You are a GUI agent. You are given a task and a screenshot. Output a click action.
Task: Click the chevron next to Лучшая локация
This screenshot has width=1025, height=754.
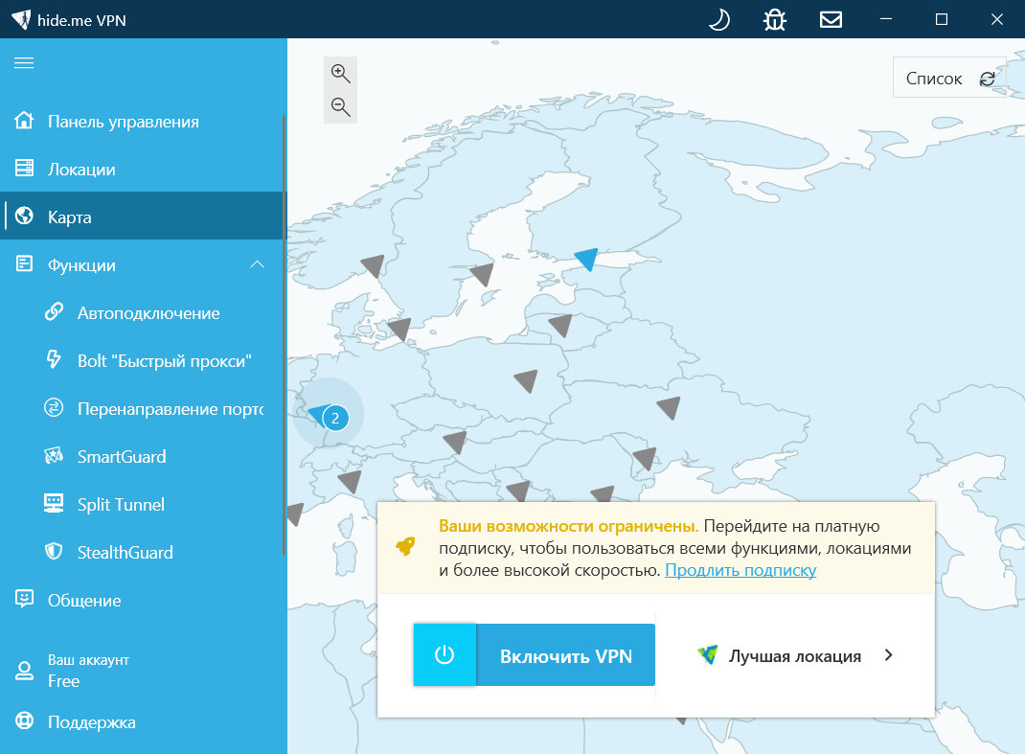coord(888,655)
